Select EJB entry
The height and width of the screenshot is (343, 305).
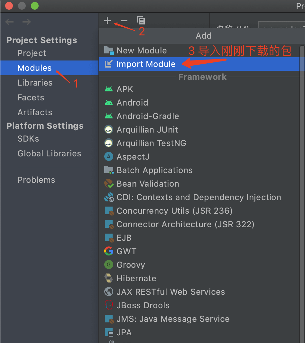[199, 238]
